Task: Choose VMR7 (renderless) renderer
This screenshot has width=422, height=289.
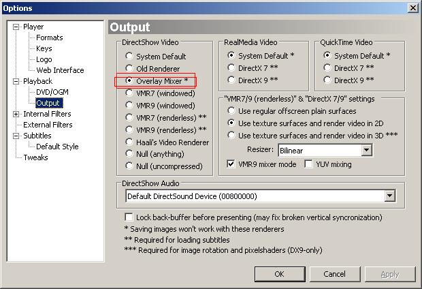Action: [166, 117]
